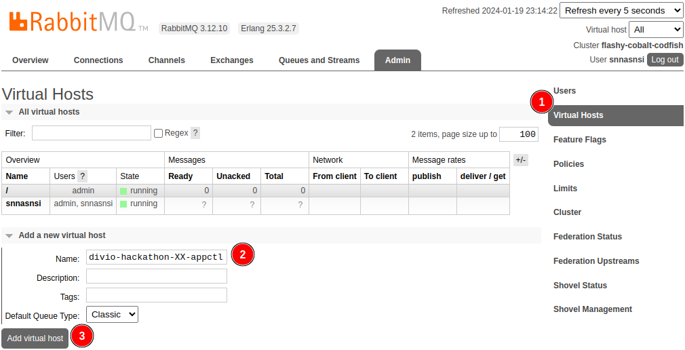Click the Unacked column header
This screenshot has width=685, height=350.
tap(233, 176)
